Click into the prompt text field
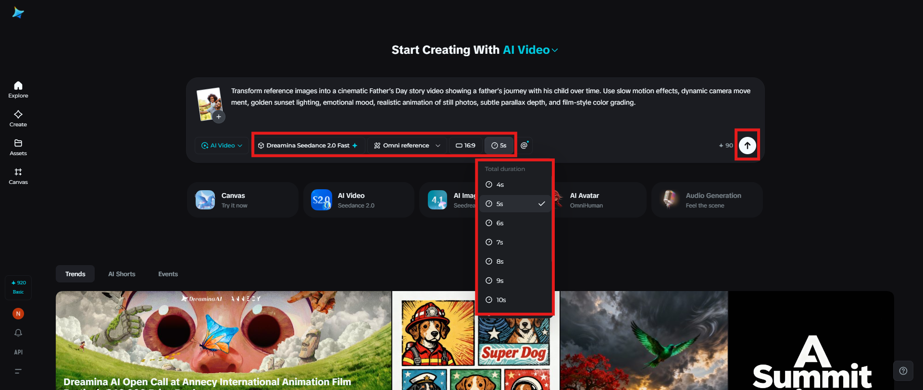This screenshot has height=390, width=923. tap(490, 97)
